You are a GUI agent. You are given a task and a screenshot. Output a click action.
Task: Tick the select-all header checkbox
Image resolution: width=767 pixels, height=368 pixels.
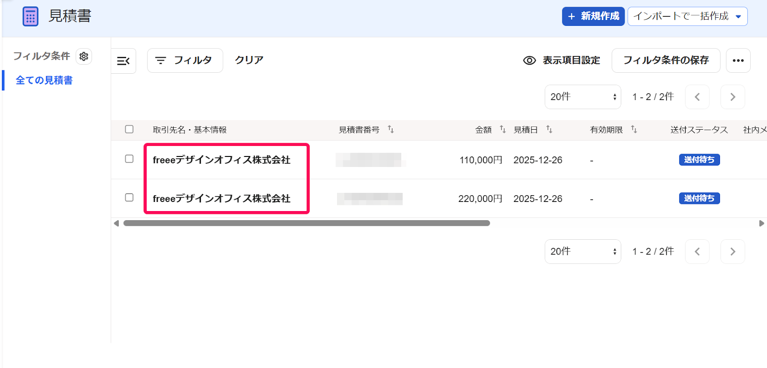point(129,129)
